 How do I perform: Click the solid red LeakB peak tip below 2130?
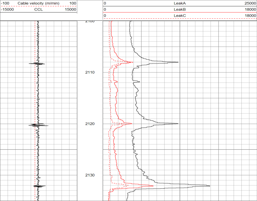coord(153,186)
